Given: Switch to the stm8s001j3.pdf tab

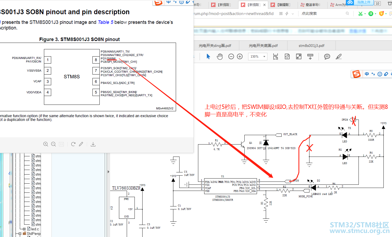Looking at the screenshot, I should (x=311, y=46).
